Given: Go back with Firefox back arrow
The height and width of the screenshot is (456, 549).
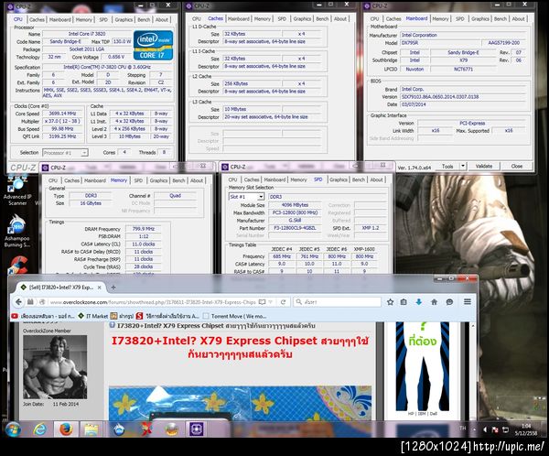Looking at the screenshot, I should click(18, 302).
